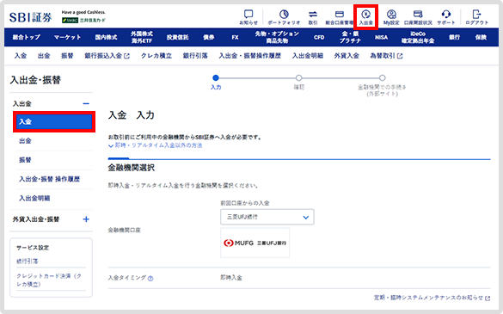Open the 投資信託 menu
503x314 pixels.
point(177,37)
